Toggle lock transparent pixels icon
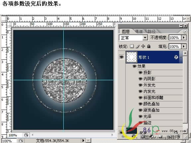 pyautogui.click(x=132, y=46)
